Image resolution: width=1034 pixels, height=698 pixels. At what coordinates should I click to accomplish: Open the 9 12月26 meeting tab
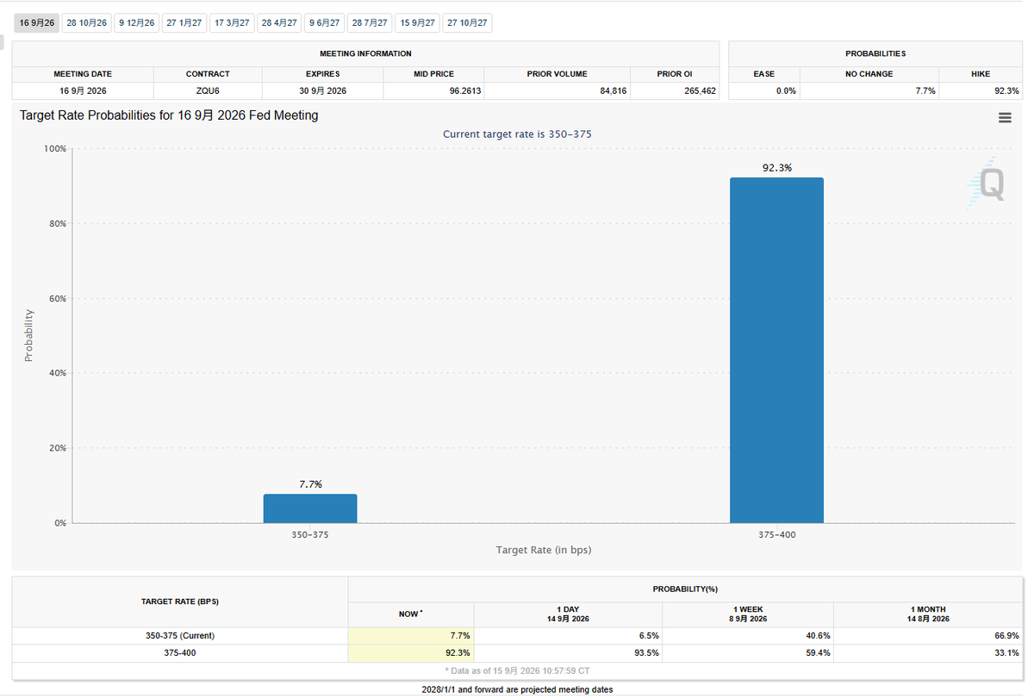click(137, 22)
